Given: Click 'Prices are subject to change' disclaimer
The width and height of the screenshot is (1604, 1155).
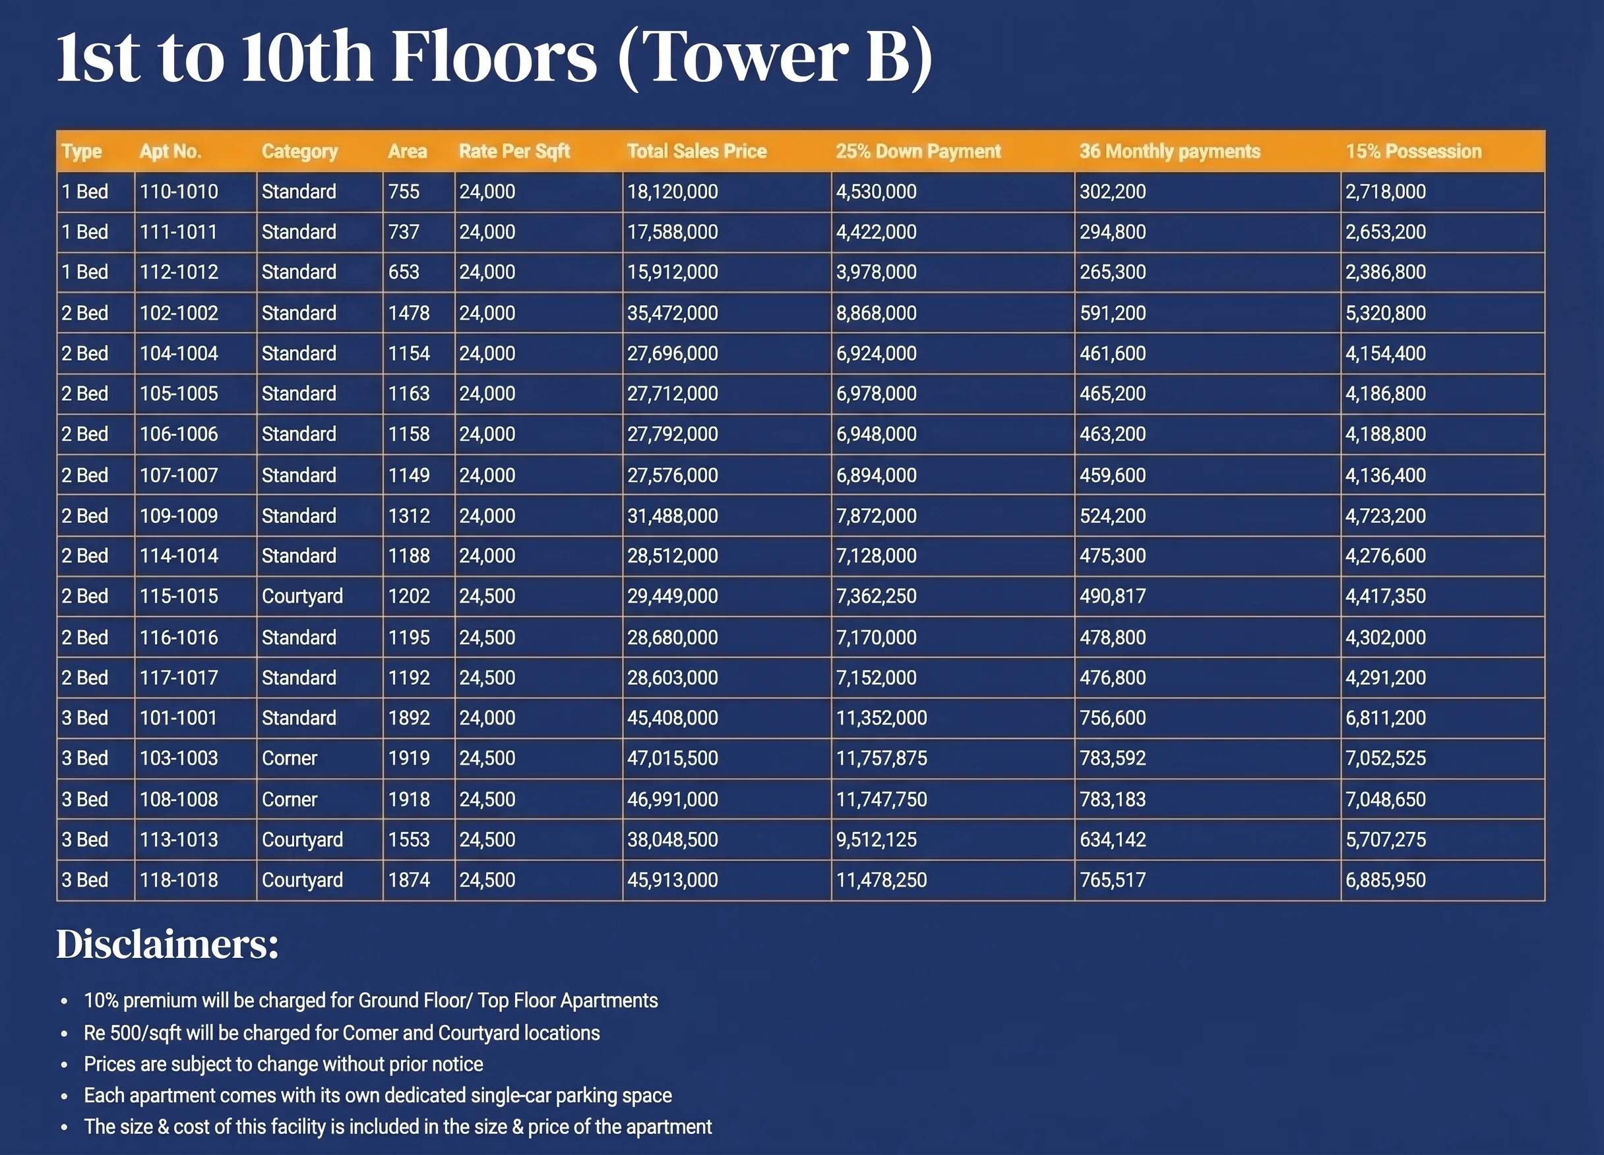Looking at the screenshot, I should [x=284, y=1065].
